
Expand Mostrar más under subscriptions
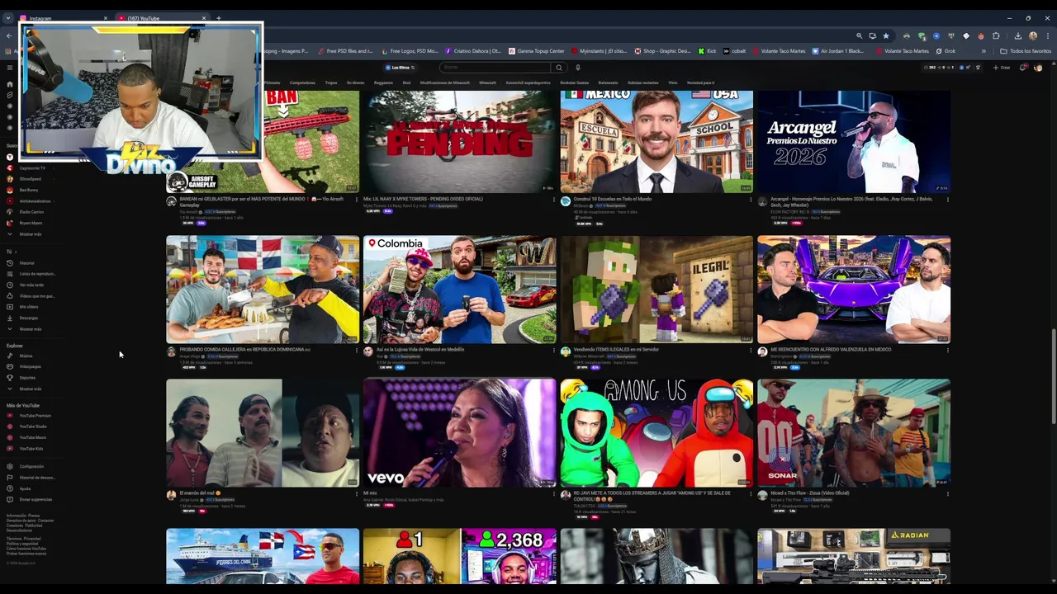pos(30,234)
